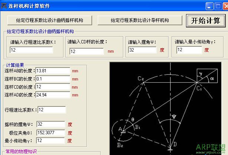228x155 pixels.
Task: Maximize the 连杆机构计算软件 window
Action: pos(218,6)
